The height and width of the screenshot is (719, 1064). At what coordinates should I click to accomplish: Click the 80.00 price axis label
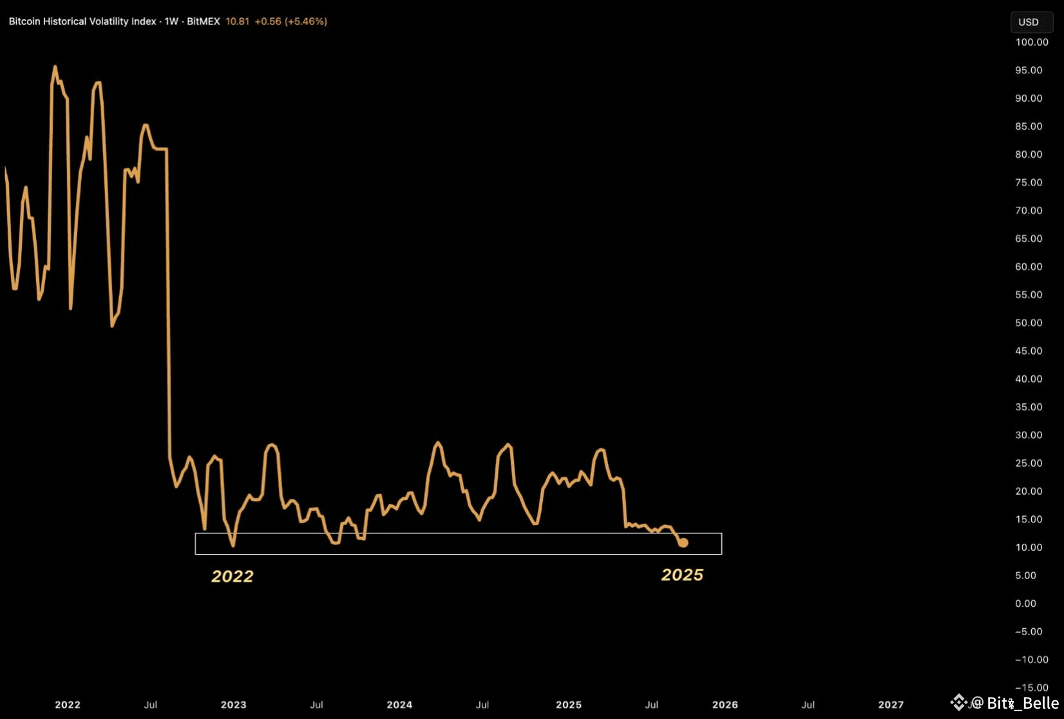pyautogui.click(x=1029, y=154)
